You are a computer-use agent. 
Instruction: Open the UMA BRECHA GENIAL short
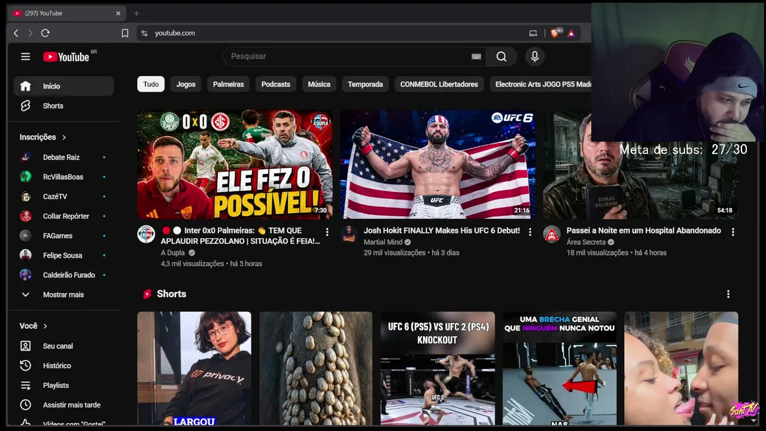pos(560,368)
